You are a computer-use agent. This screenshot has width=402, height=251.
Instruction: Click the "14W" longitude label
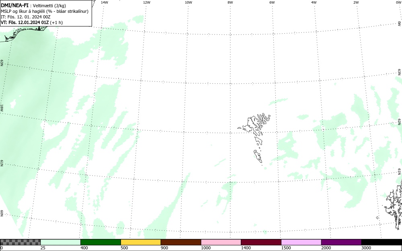click(x=105, y=2)
